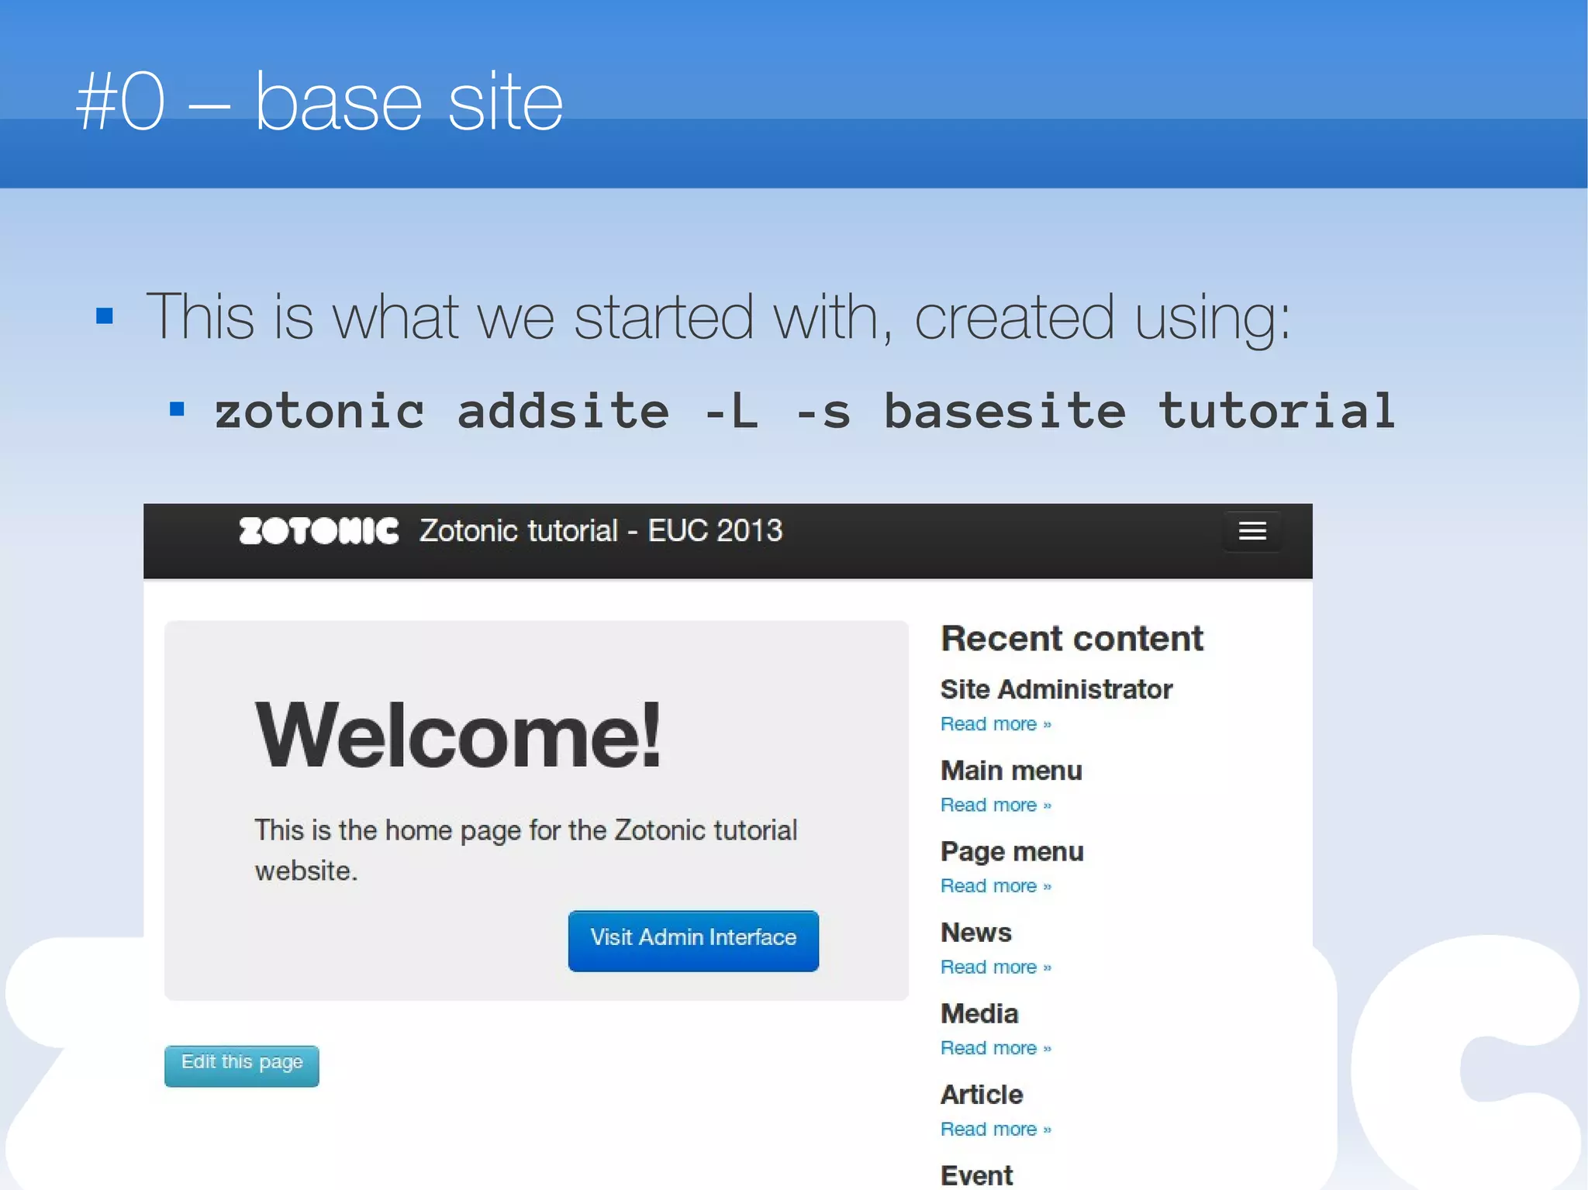Follow Read more under News
This screenshot has height=1190, width=1588.
[996, 968]
